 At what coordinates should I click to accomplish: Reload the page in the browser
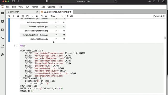pyautogui.click(x=115, y=1)
